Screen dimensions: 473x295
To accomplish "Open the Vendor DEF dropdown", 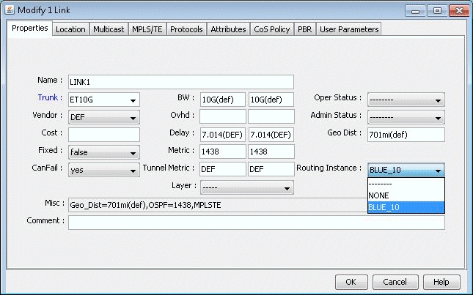I will pyautogui.click(x=104, y=117).
